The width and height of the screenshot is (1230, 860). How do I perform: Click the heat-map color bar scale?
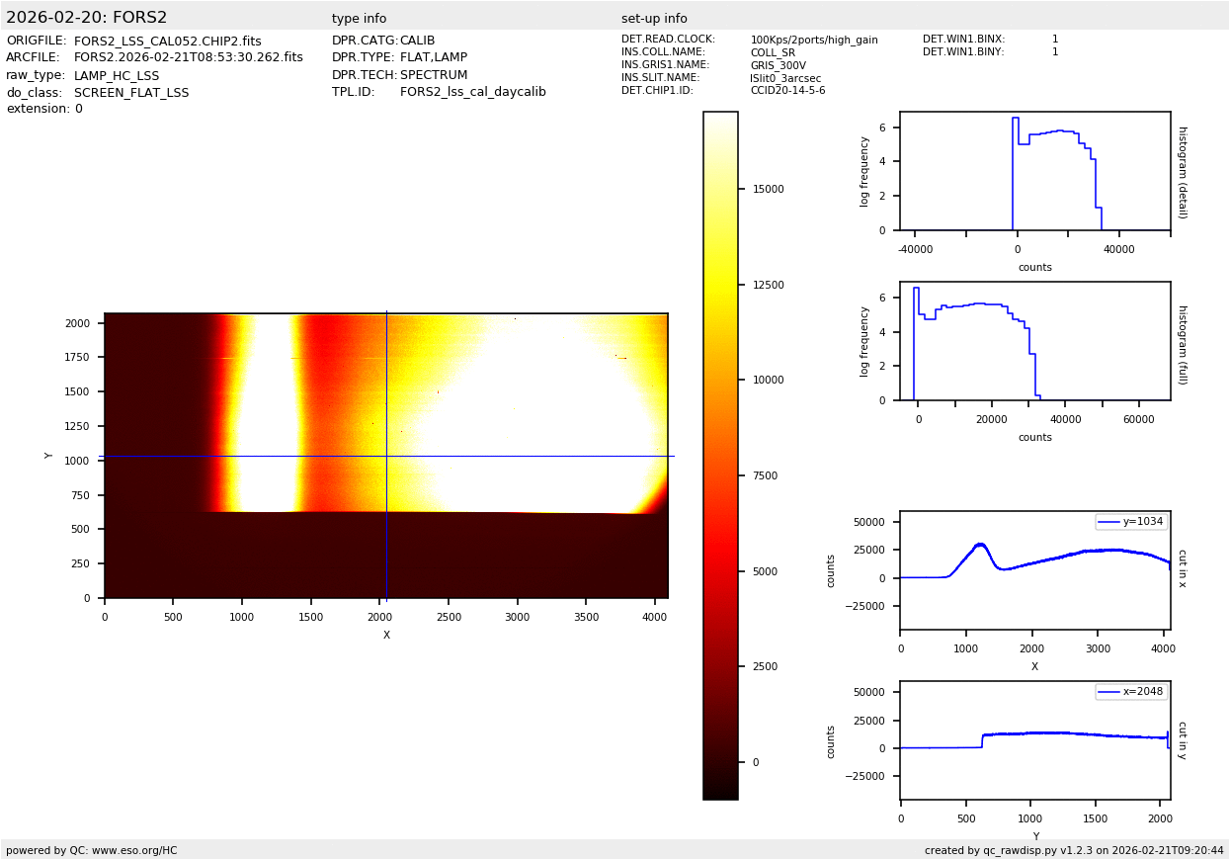click(x=720, y=455)
